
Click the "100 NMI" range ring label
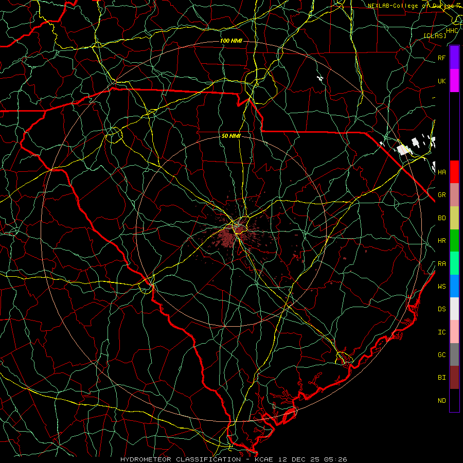[231, 41]
